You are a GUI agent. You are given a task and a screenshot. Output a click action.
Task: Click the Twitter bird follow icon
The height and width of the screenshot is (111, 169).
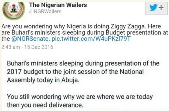156,8
